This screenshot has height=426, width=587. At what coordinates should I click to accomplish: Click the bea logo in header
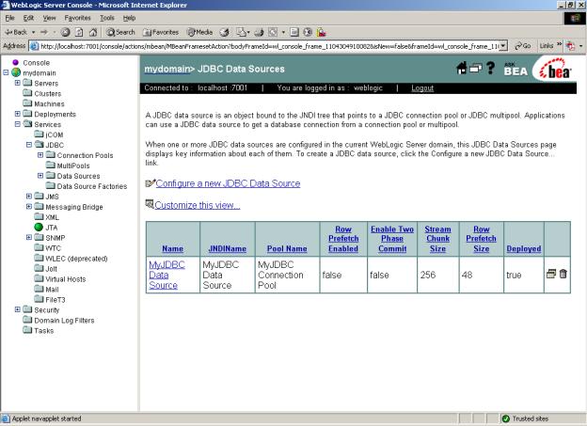tap(556, 70)
